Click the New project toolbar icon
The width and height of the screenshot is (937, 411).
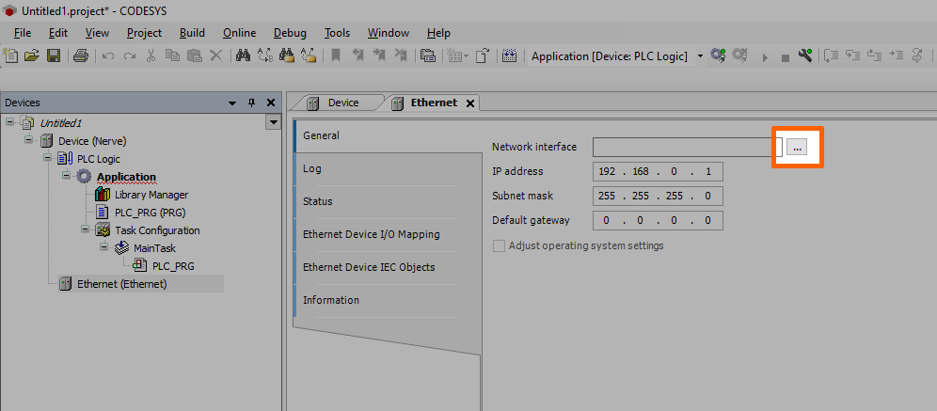pos(11,56)
